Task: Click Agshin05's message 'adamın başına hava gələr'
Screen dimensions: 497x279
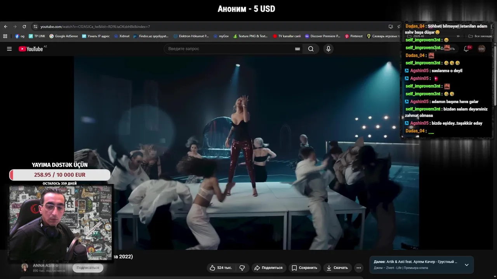Action: [455, 102]
